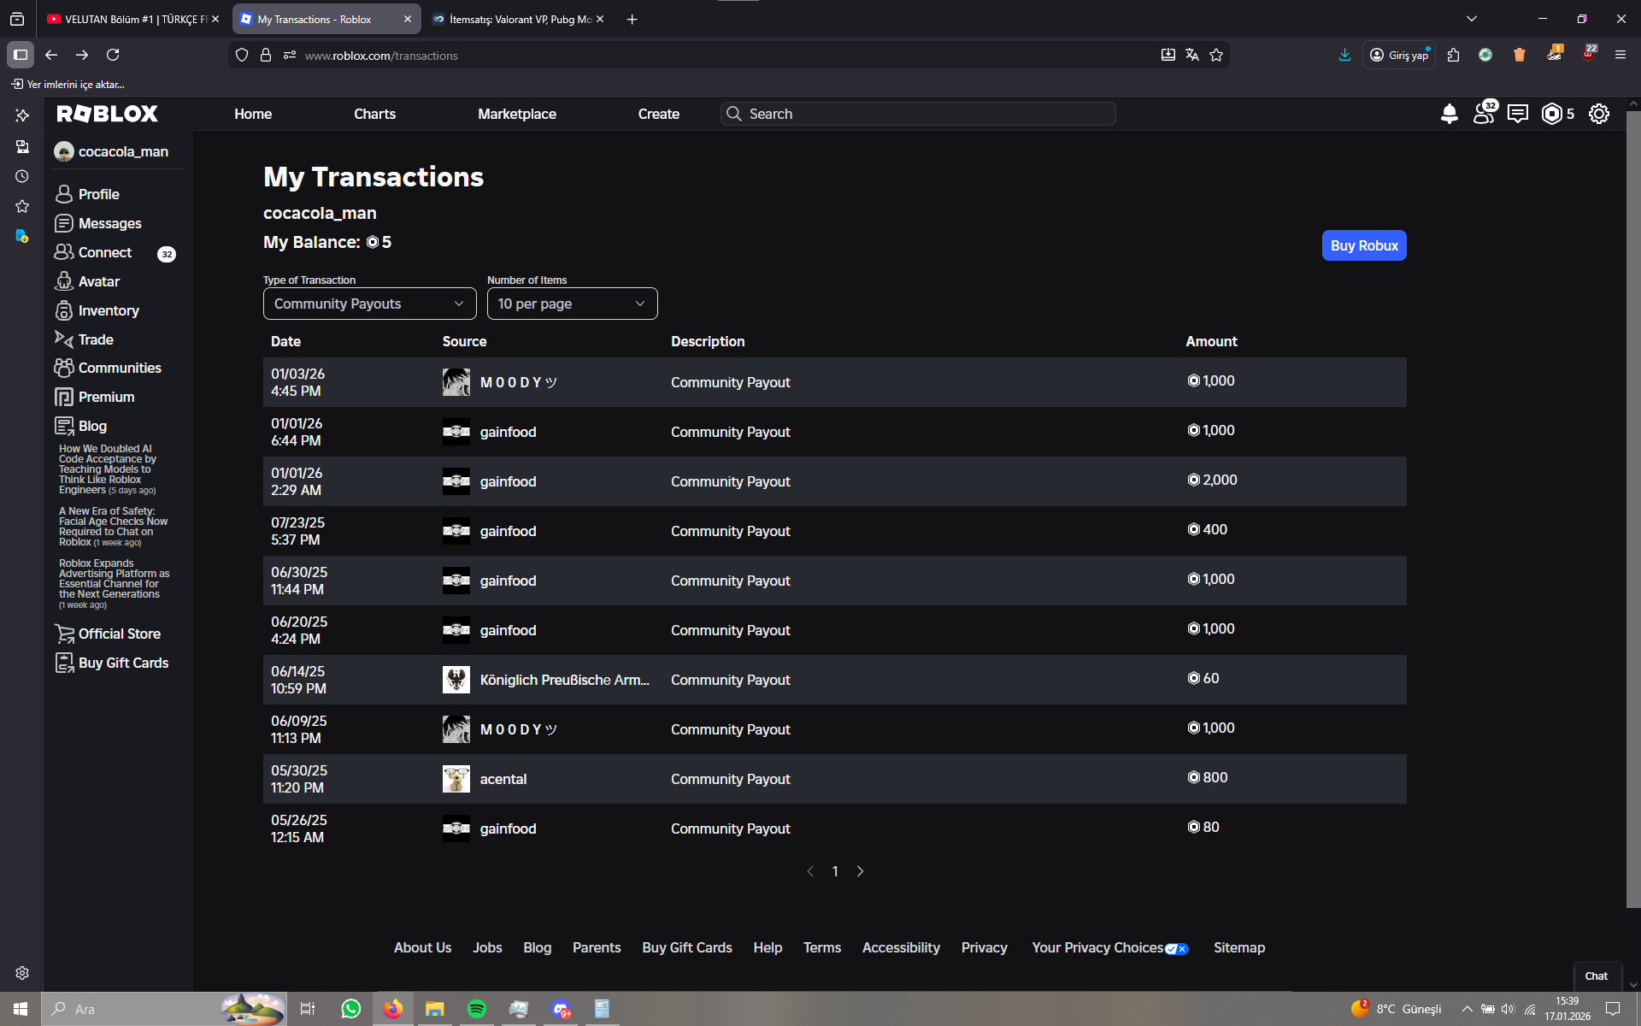Click the Königlich Preußische group avatar
Viewport: 1641px width, 1026px height.
(x=456, y=680)
